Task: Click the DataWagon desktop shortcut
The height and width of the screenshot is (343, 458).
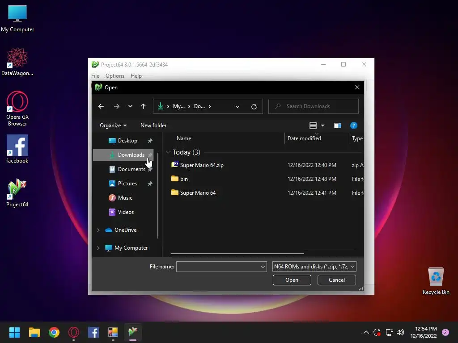Action: pyautogui.click(x=17, y=62)
